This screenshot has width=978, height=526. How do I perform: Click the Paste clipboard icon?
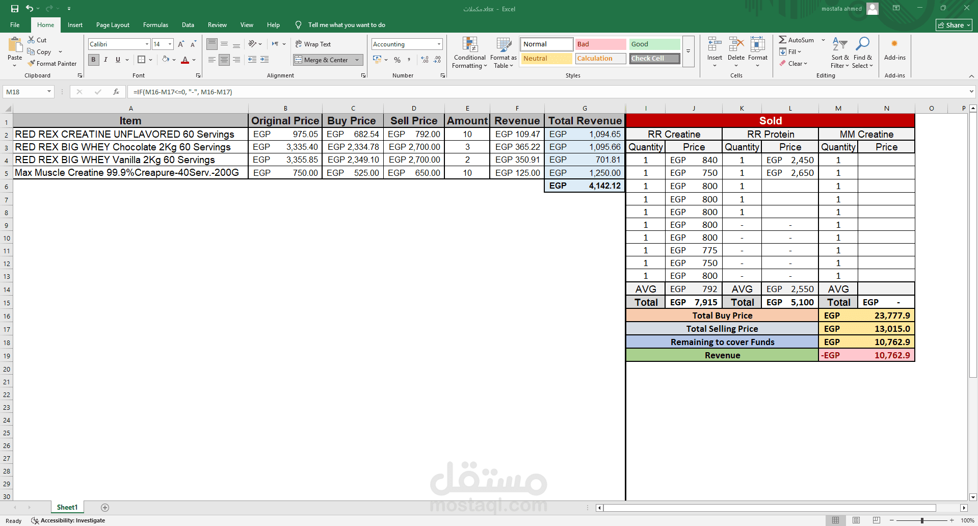tap(15, 45)
